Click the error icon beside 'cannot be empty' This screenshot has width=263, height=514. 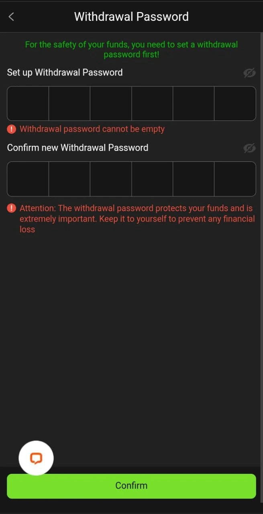pyautogui.click(x=12, y=129)
